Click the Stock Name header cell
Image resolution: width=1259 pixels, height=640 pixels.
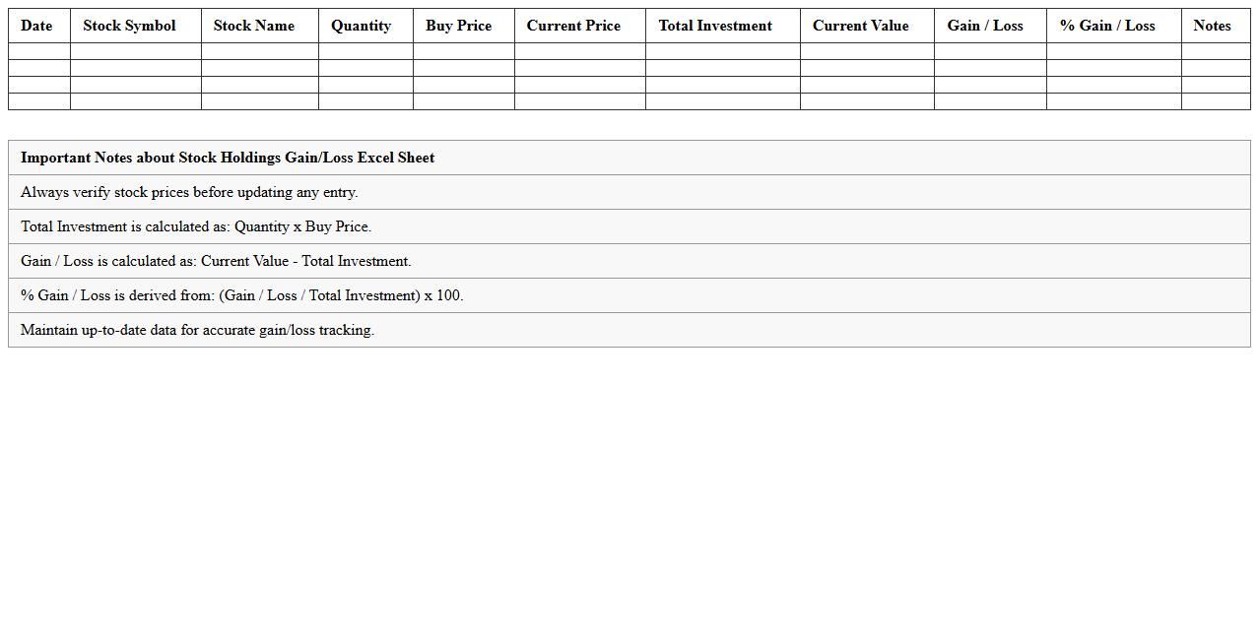[253, 26]
